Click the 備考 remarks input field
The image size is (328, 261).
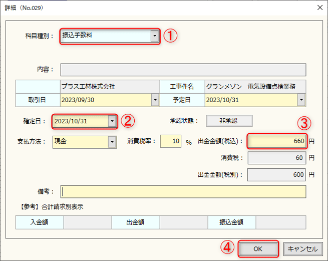(183, 192)
